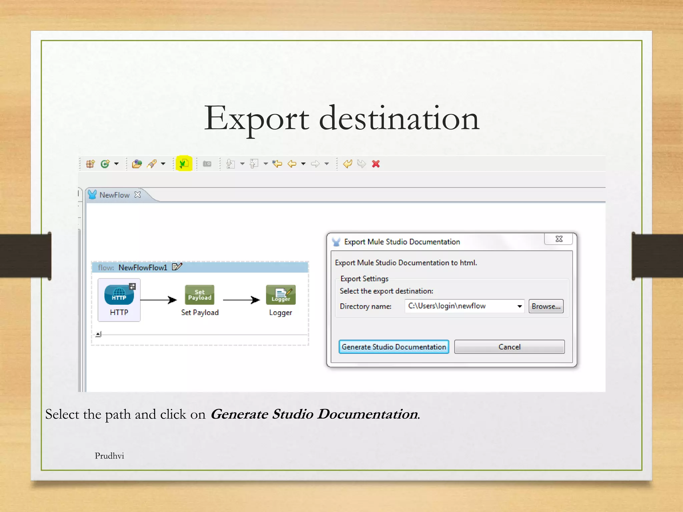683x512 pixels.
Task: Click the gray redo arrow icon
Action: pos(362,164)
